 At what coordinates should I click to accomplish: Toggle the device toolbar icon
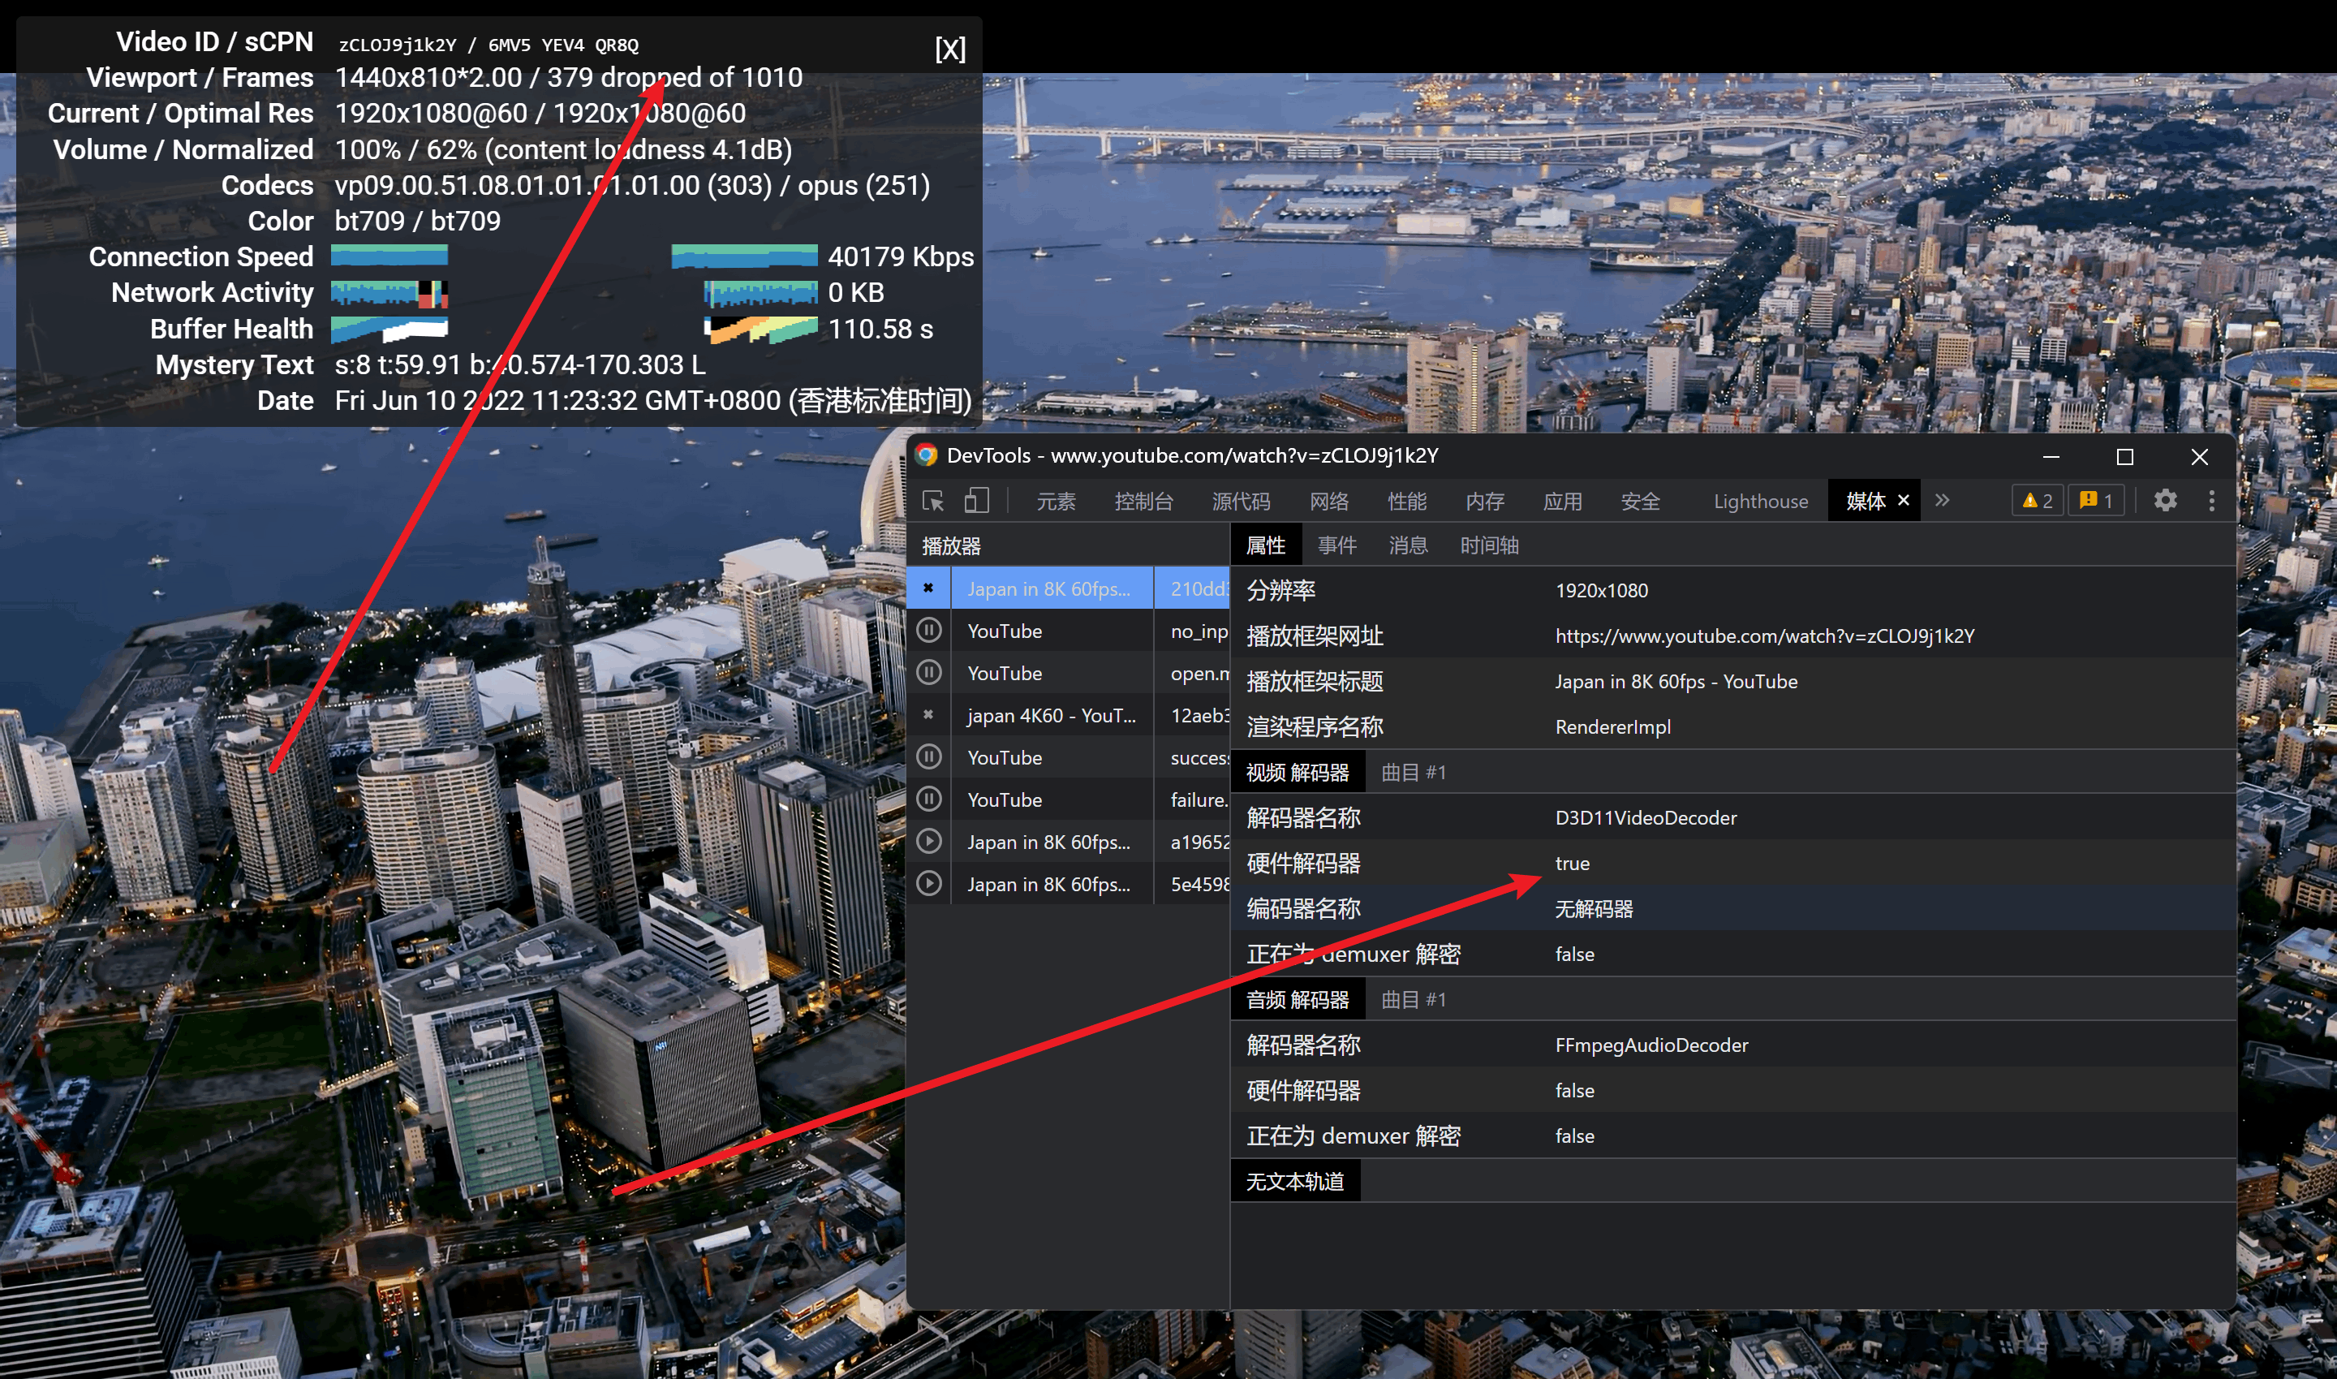(976, 501)
